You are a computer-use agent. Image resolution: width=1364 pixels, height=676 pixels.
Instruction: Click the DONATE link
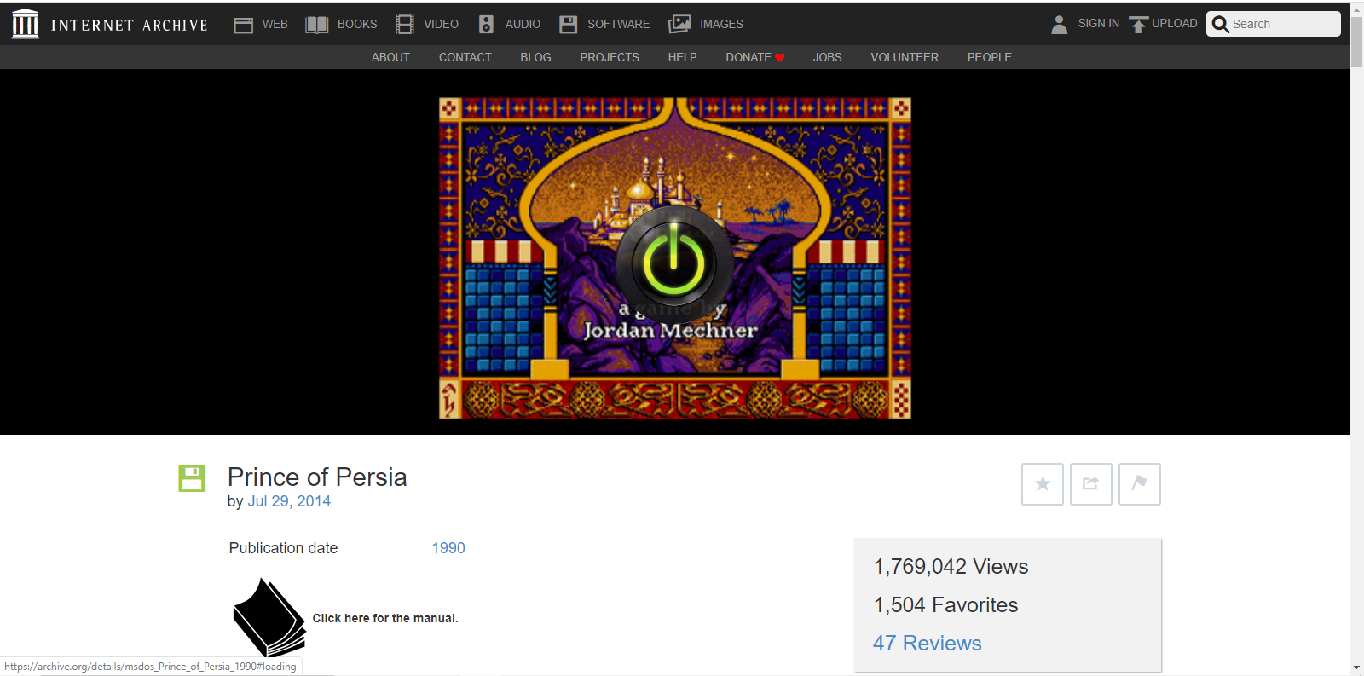pyautogui.click(x=748, y=57)
